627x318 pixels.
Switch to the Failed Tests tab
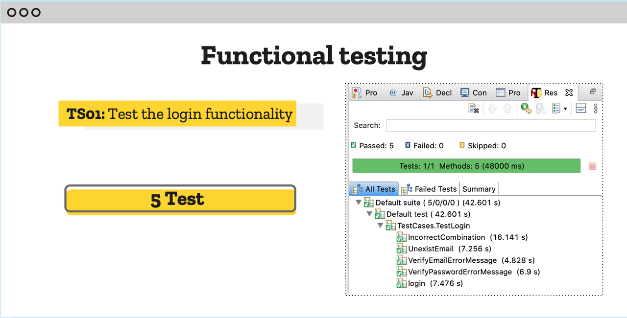[430, 189]
